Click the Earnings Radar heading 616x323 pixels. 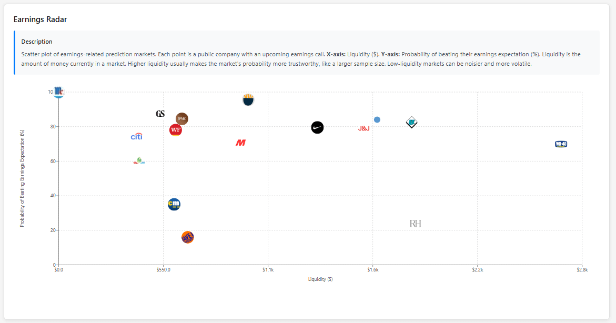pyautogui.click(x=41, y=19)
